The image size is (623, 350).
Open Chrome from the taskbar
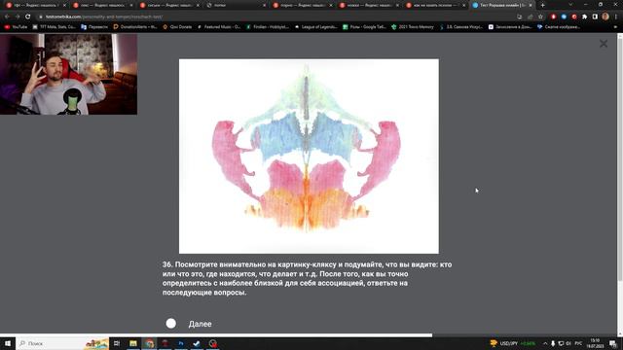point(149,343)
